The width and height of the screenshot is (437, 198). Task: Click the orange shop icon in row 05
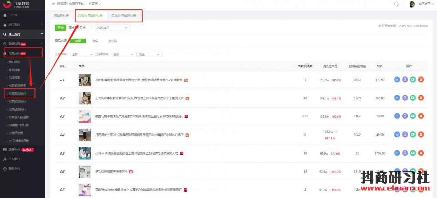point(421,153)
